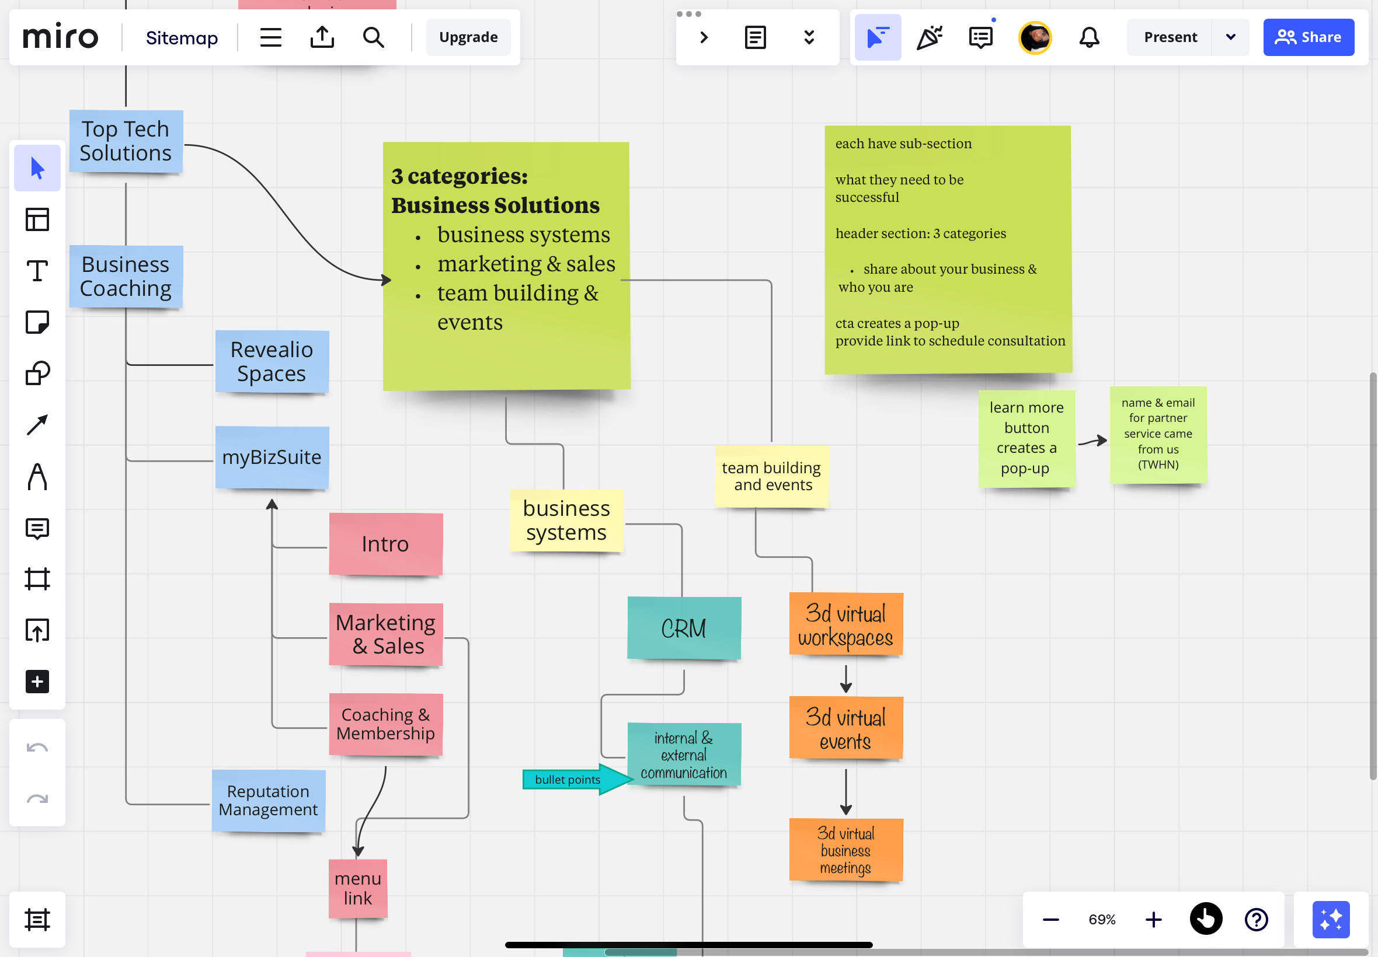The width and height of the screenshot is (1378, 957).
Task: Open the main hamburger menu
Action: (270, 37)
